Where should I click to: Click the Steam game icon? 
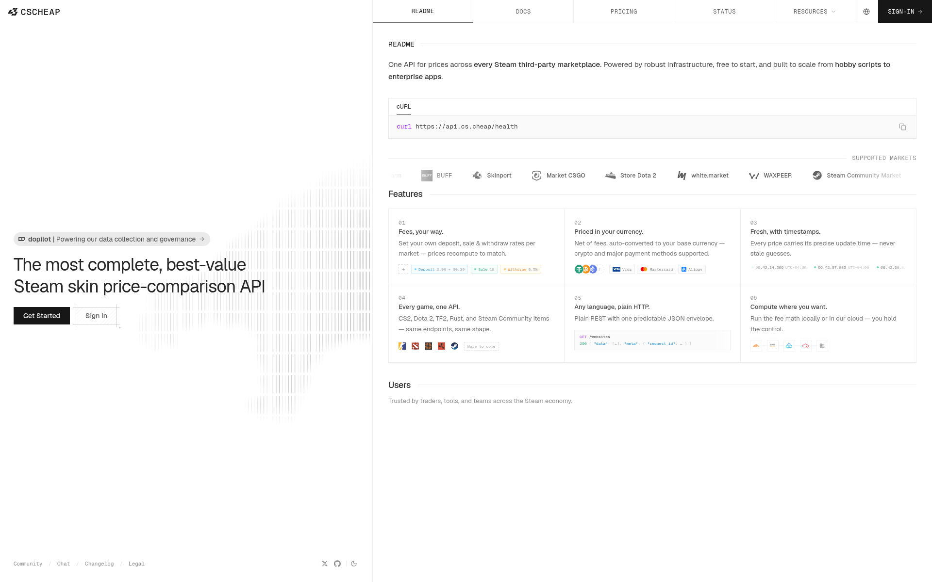coord(454,346)
